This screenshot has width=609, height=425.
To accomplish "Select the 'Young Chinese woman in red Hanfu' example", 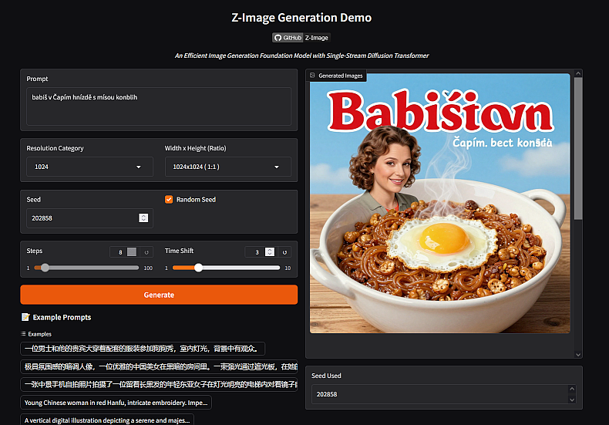I will click(115, 402).
